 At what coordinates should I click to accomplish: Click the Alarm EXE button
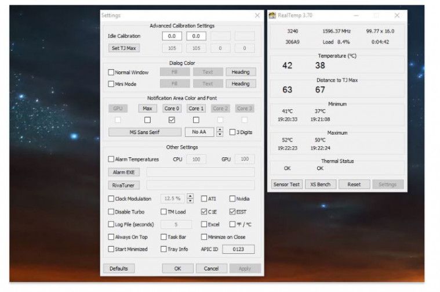click(123, 172)
